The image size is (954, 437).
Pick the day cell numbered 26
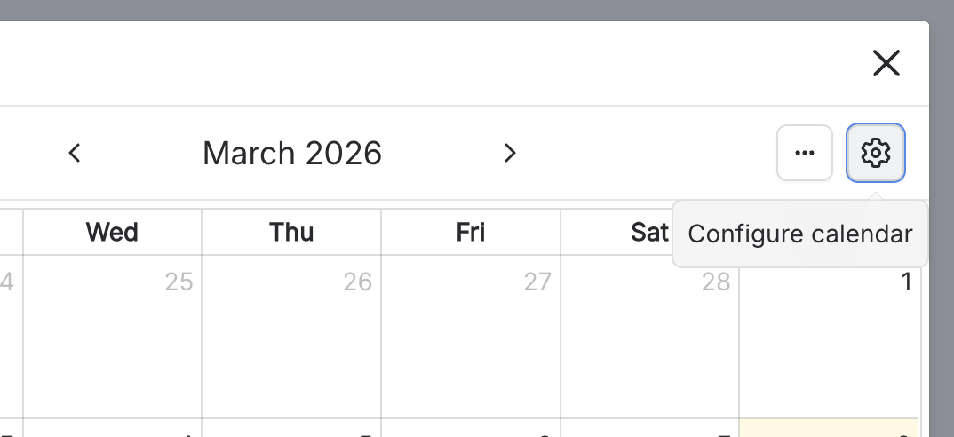point(291,338)
